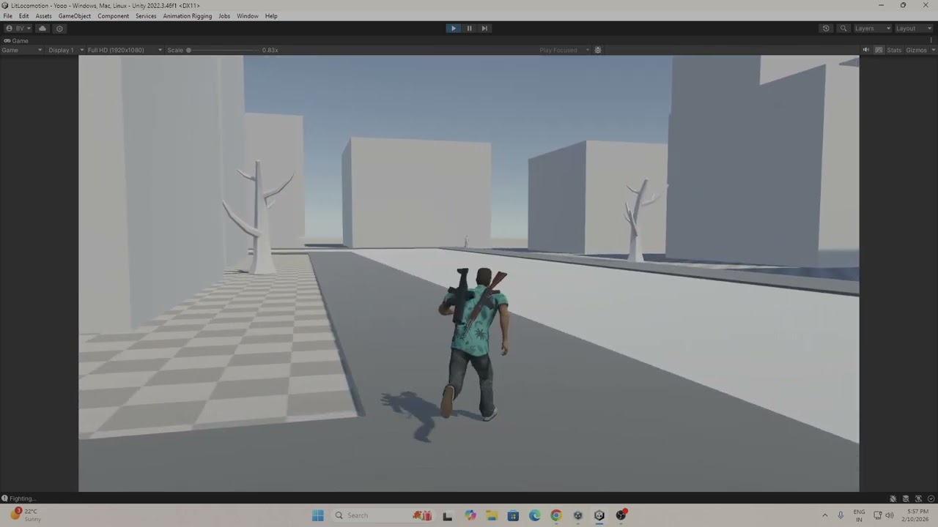Click the microphone tray icon

[841, 515]
